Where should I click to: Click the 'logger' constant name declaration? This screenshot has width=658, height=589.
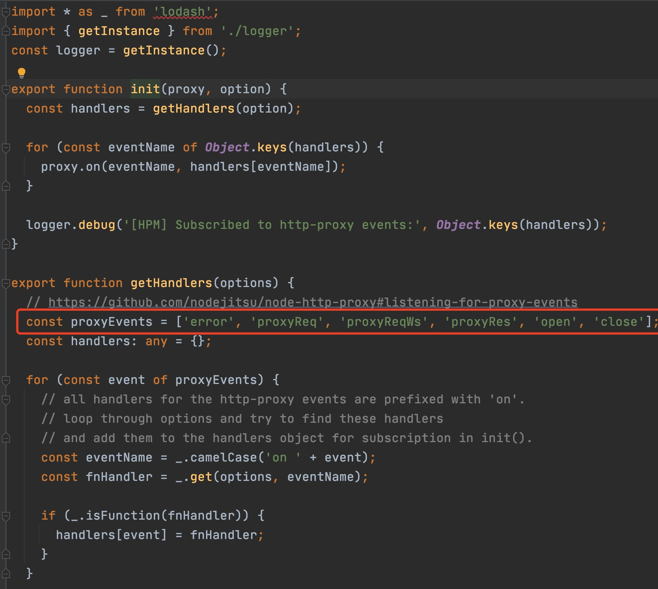[x=78, y=51]
